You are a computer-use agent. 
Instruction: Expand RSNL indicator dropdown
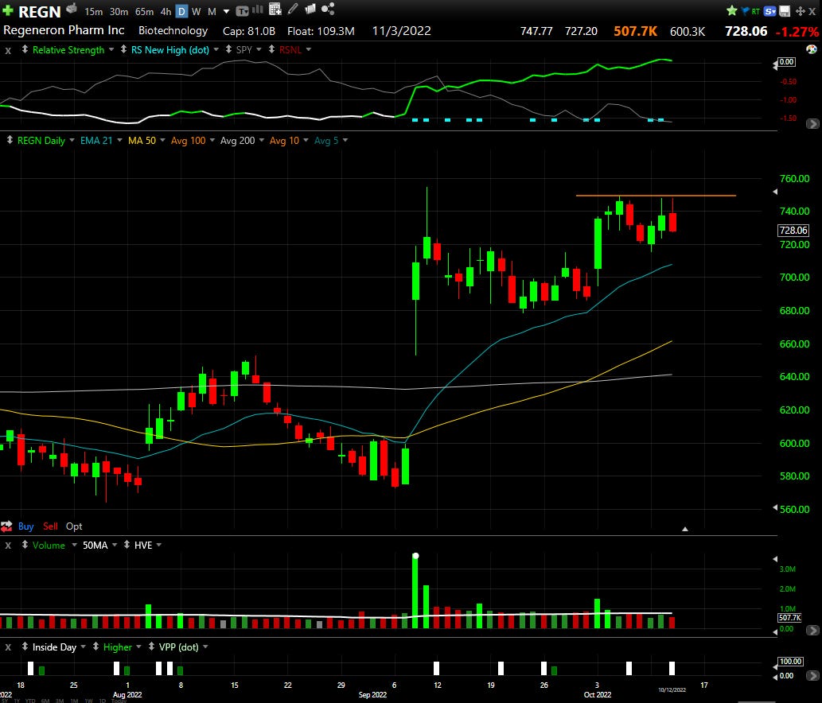308,50
